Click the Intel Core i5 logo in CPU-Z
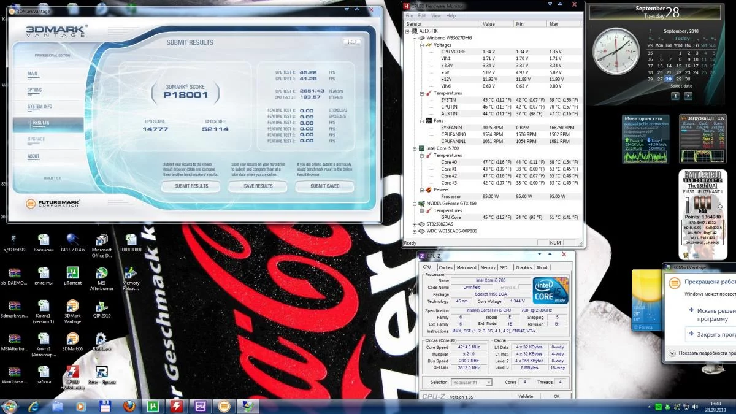 [x=551, y=290]
